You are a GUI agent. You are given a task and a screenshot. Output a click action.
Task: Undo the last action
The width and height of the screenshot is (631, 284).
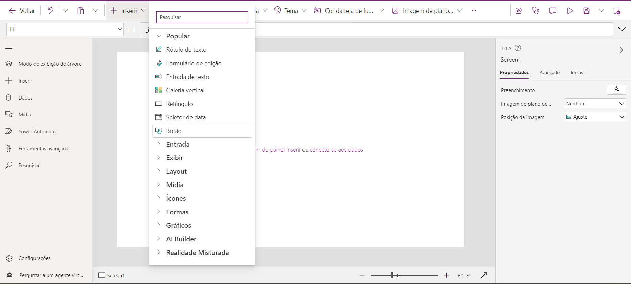(x=50, y=10)
